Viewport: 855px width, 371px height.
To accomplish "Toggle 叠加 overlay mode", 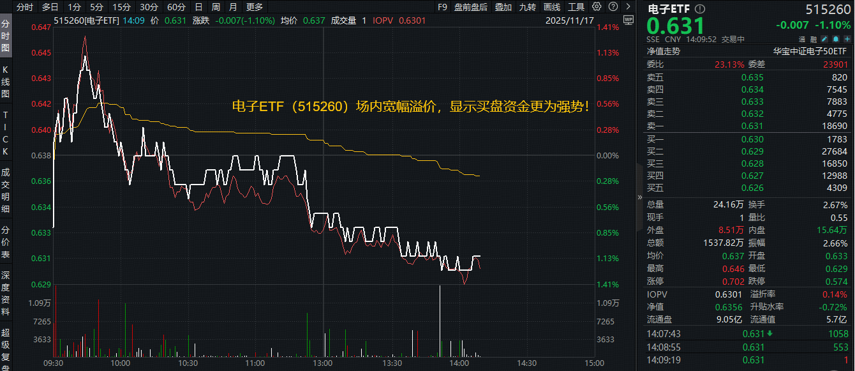I will pos(503,7).
